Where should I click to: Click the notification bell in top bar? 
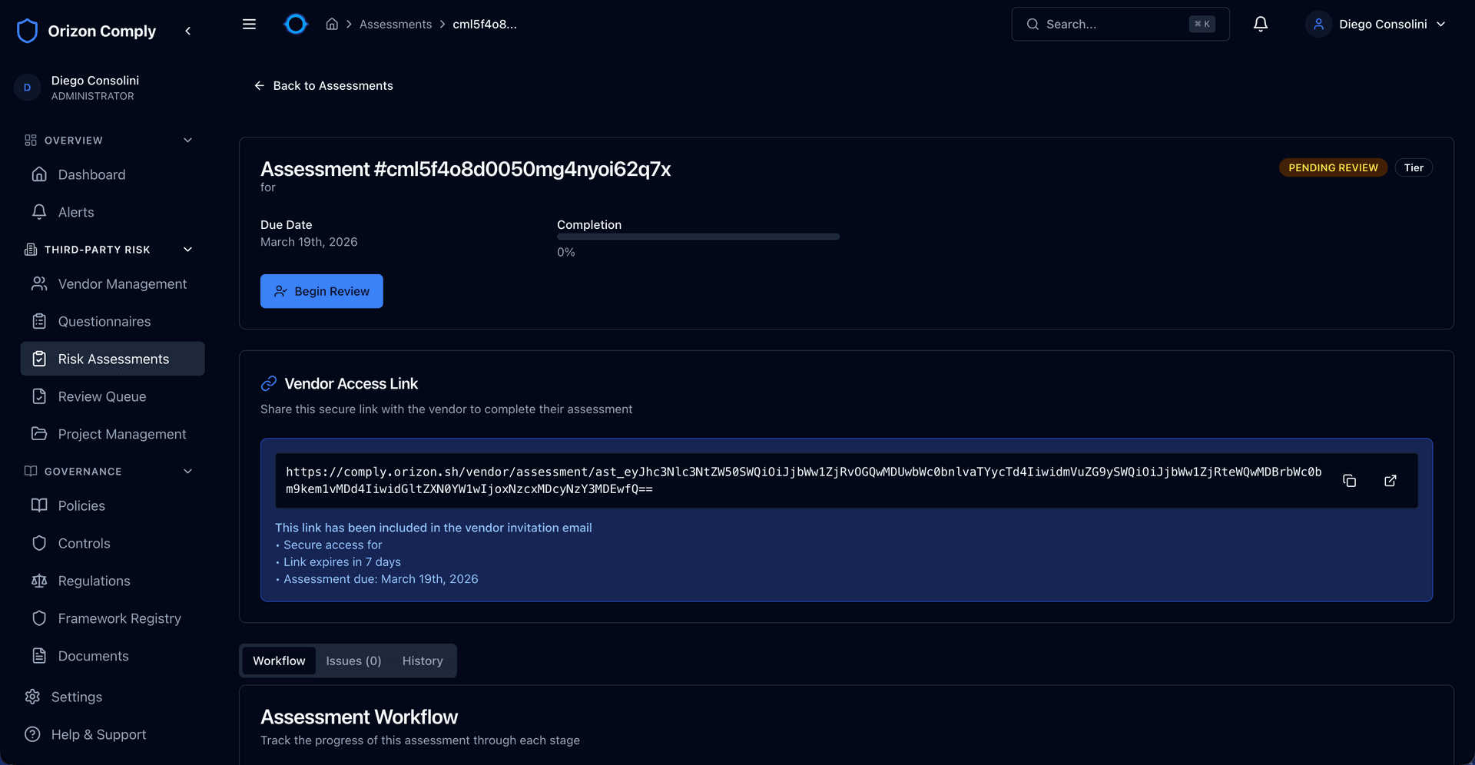coord(1260,24)
